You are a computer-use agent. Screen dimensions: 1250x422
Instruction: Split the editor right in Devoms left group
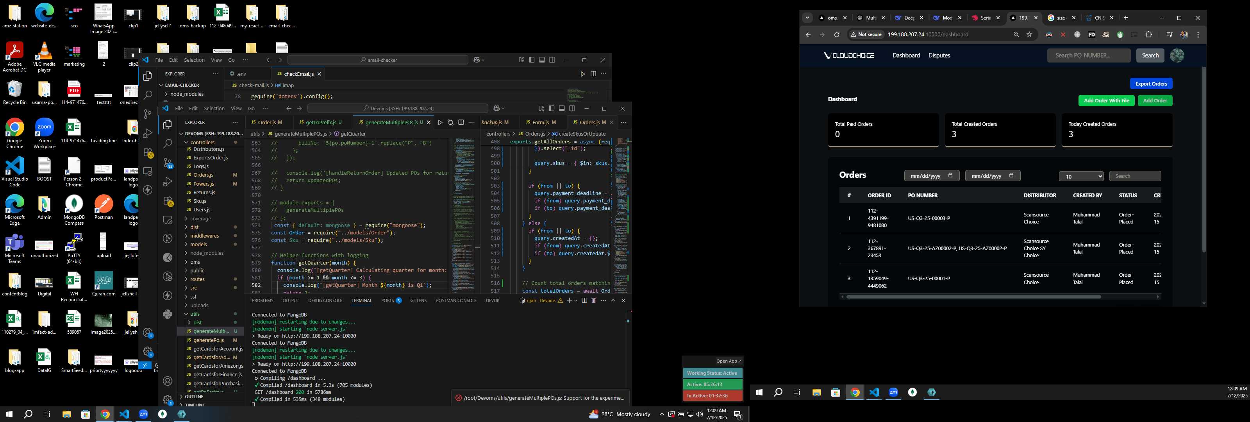tap(461, 122)
